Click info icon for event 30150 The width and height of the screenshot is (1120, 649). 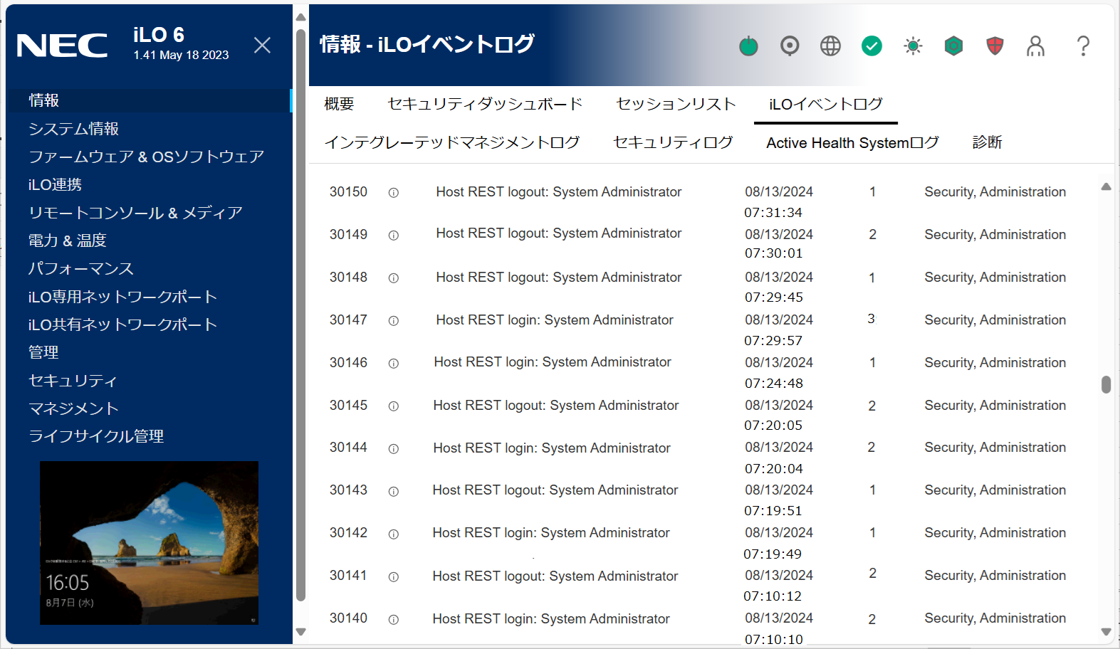point(393,193)
